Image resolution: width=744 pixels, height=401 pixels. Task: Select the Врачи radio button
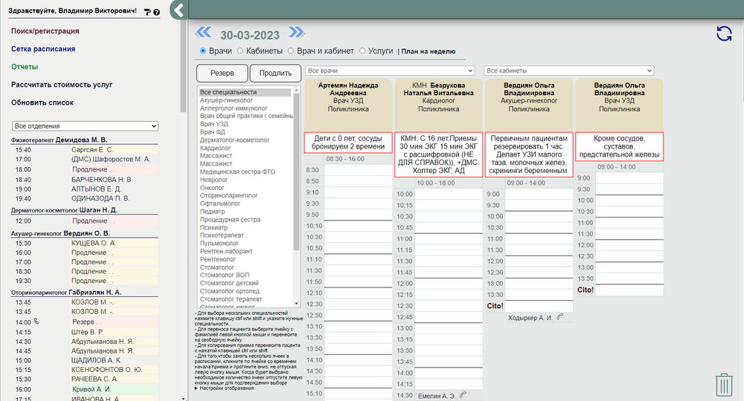203,50
